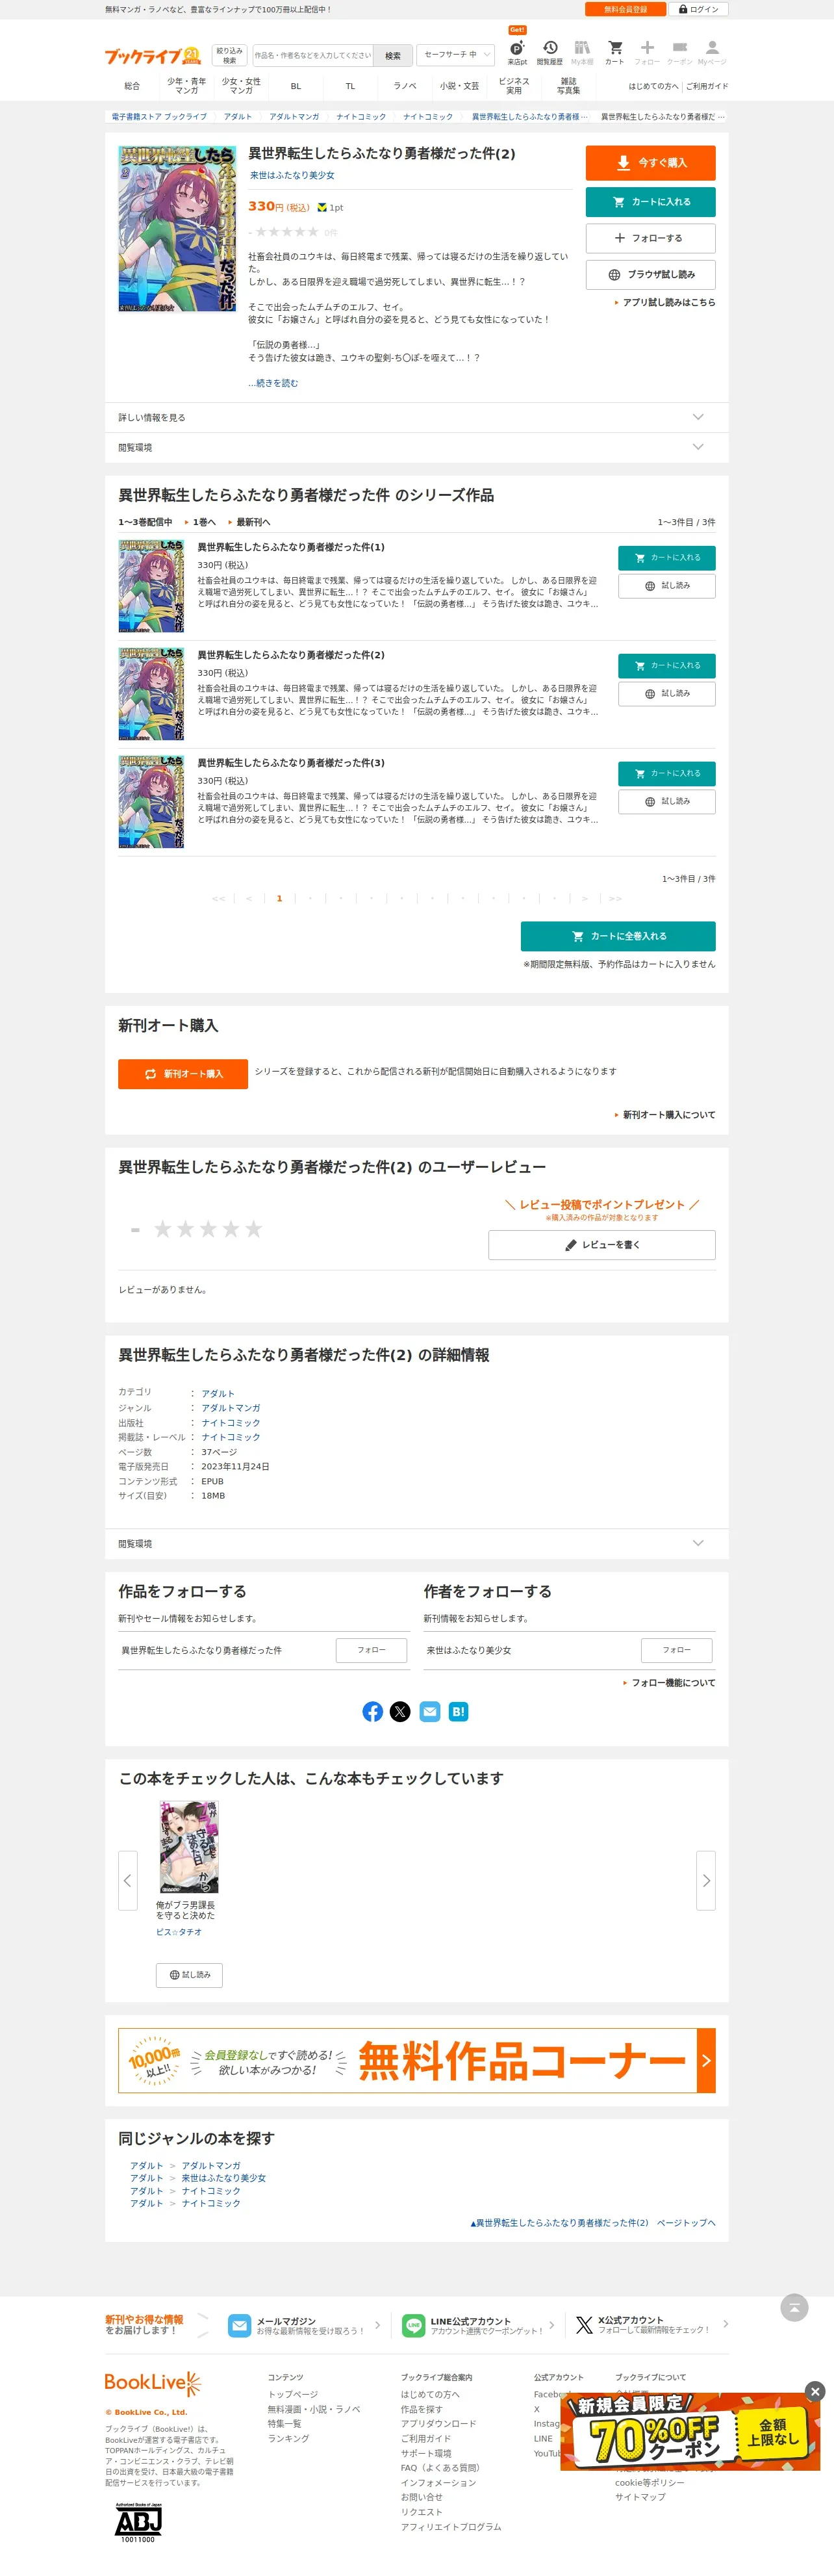Click レビューを書く button
This screenshot has height=2576, width=834.
click(602, 1244)
